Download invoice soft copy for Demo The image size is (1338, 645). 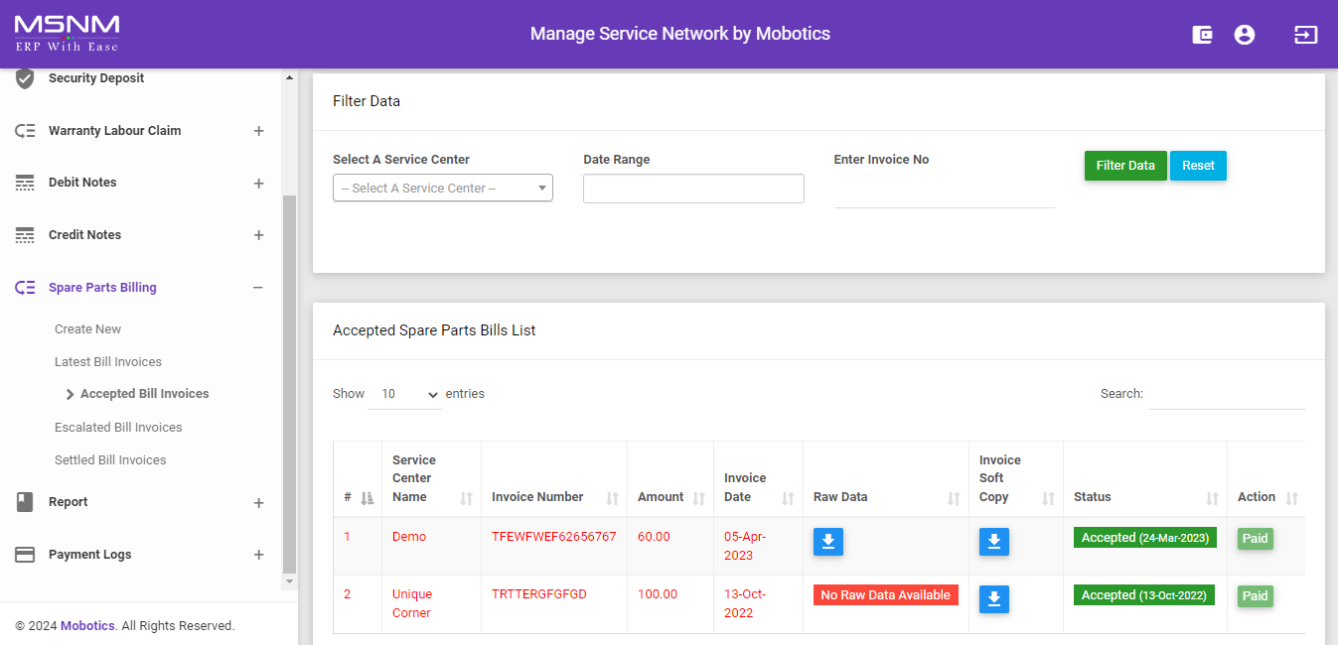point(994,542)
